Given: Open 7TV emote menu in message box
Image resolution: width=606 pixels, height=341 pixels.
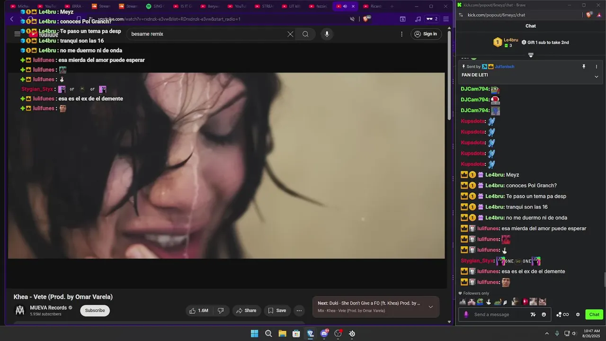Looking at the screenshot, I should [x=533, y=314].
